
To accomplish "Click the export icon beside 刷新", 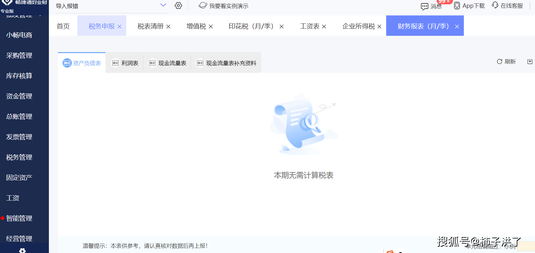I will [530, 62].
